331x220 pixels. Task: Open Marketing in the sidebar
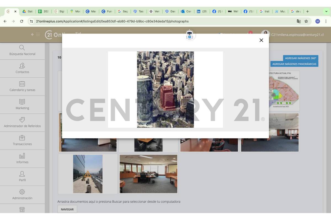click(x=22, y=105)
